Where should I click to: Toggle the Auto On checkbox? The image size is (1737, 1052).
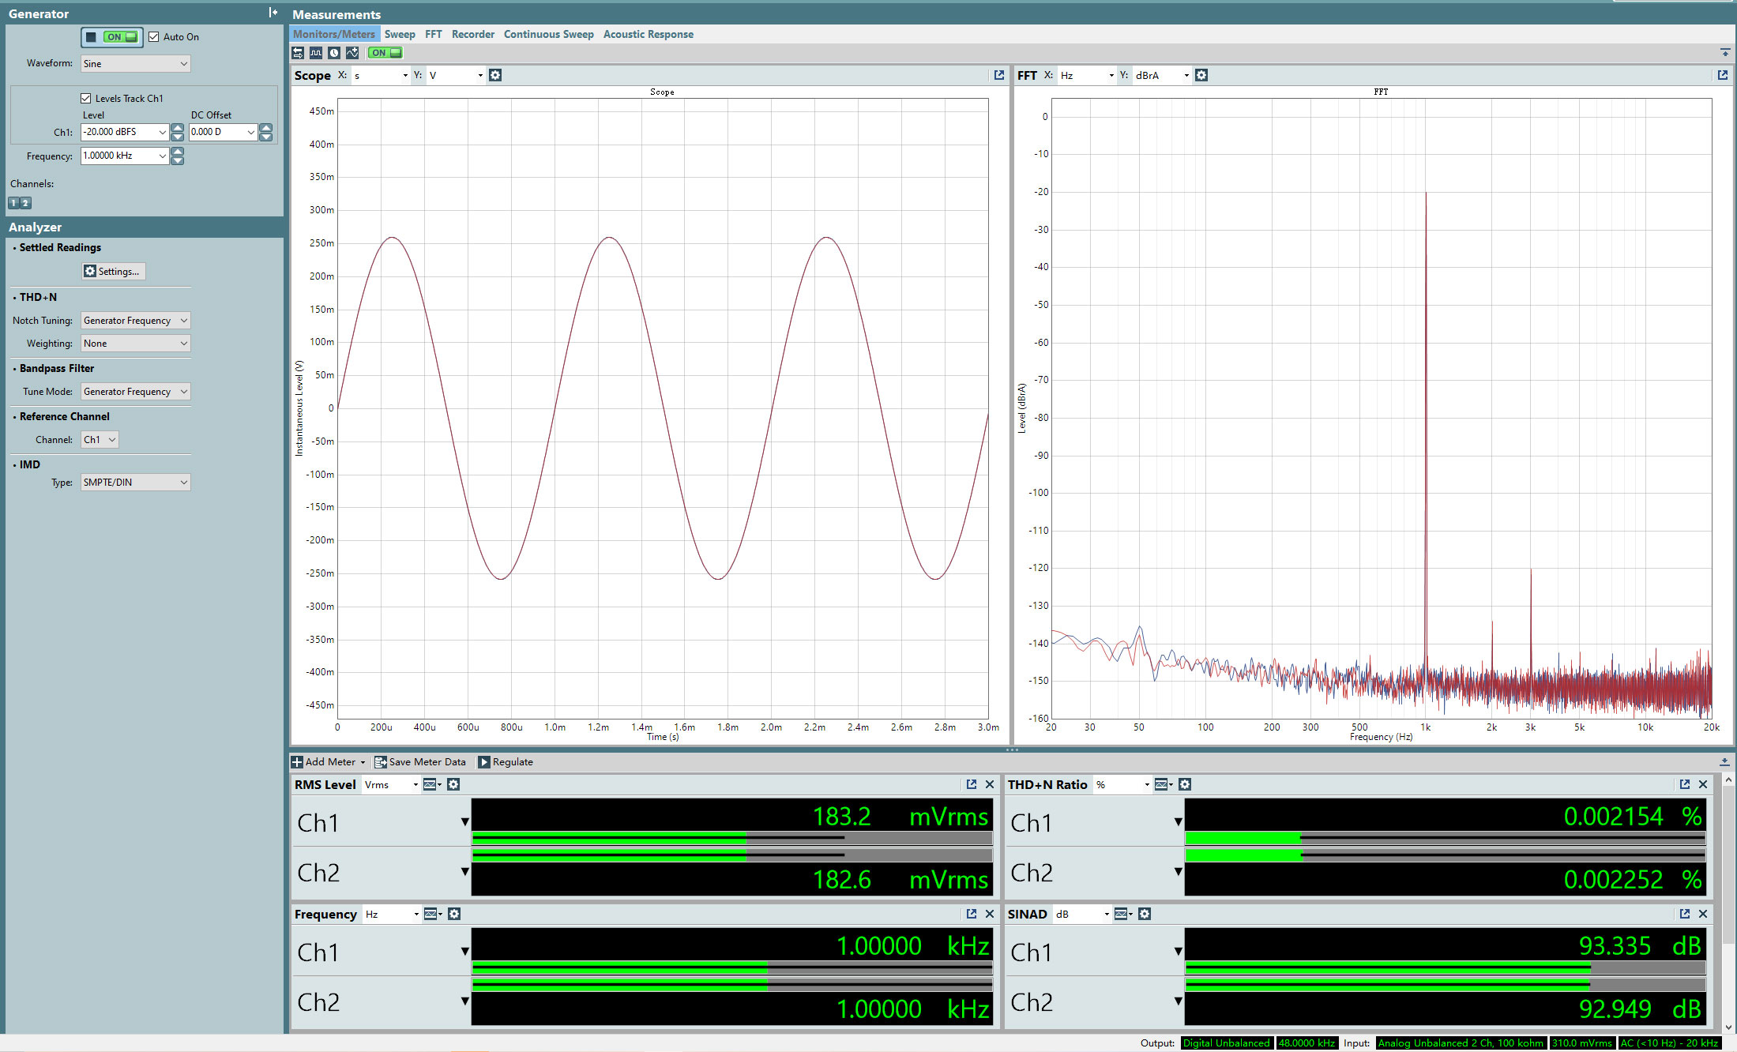(154, 37)
